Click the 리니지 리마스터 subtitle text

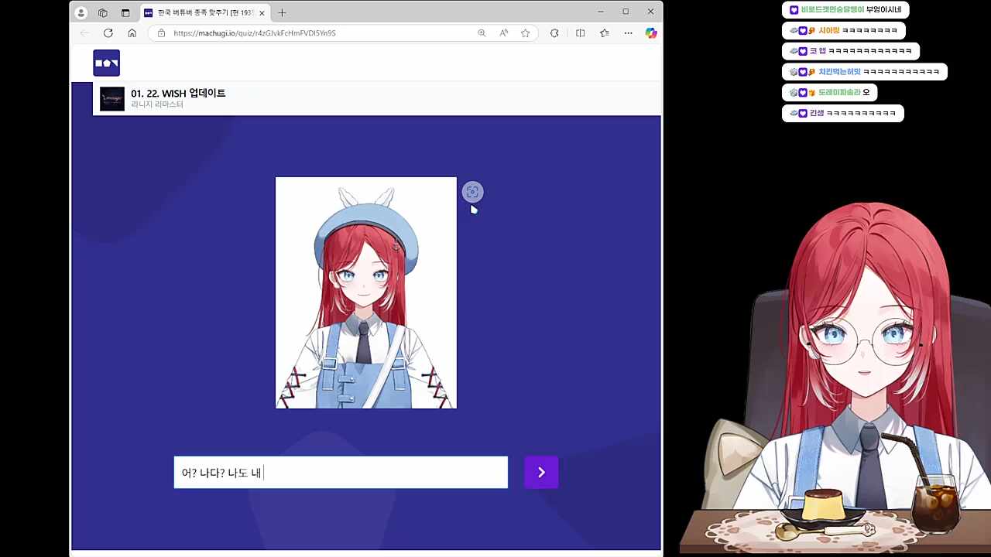tap(157, 104)
